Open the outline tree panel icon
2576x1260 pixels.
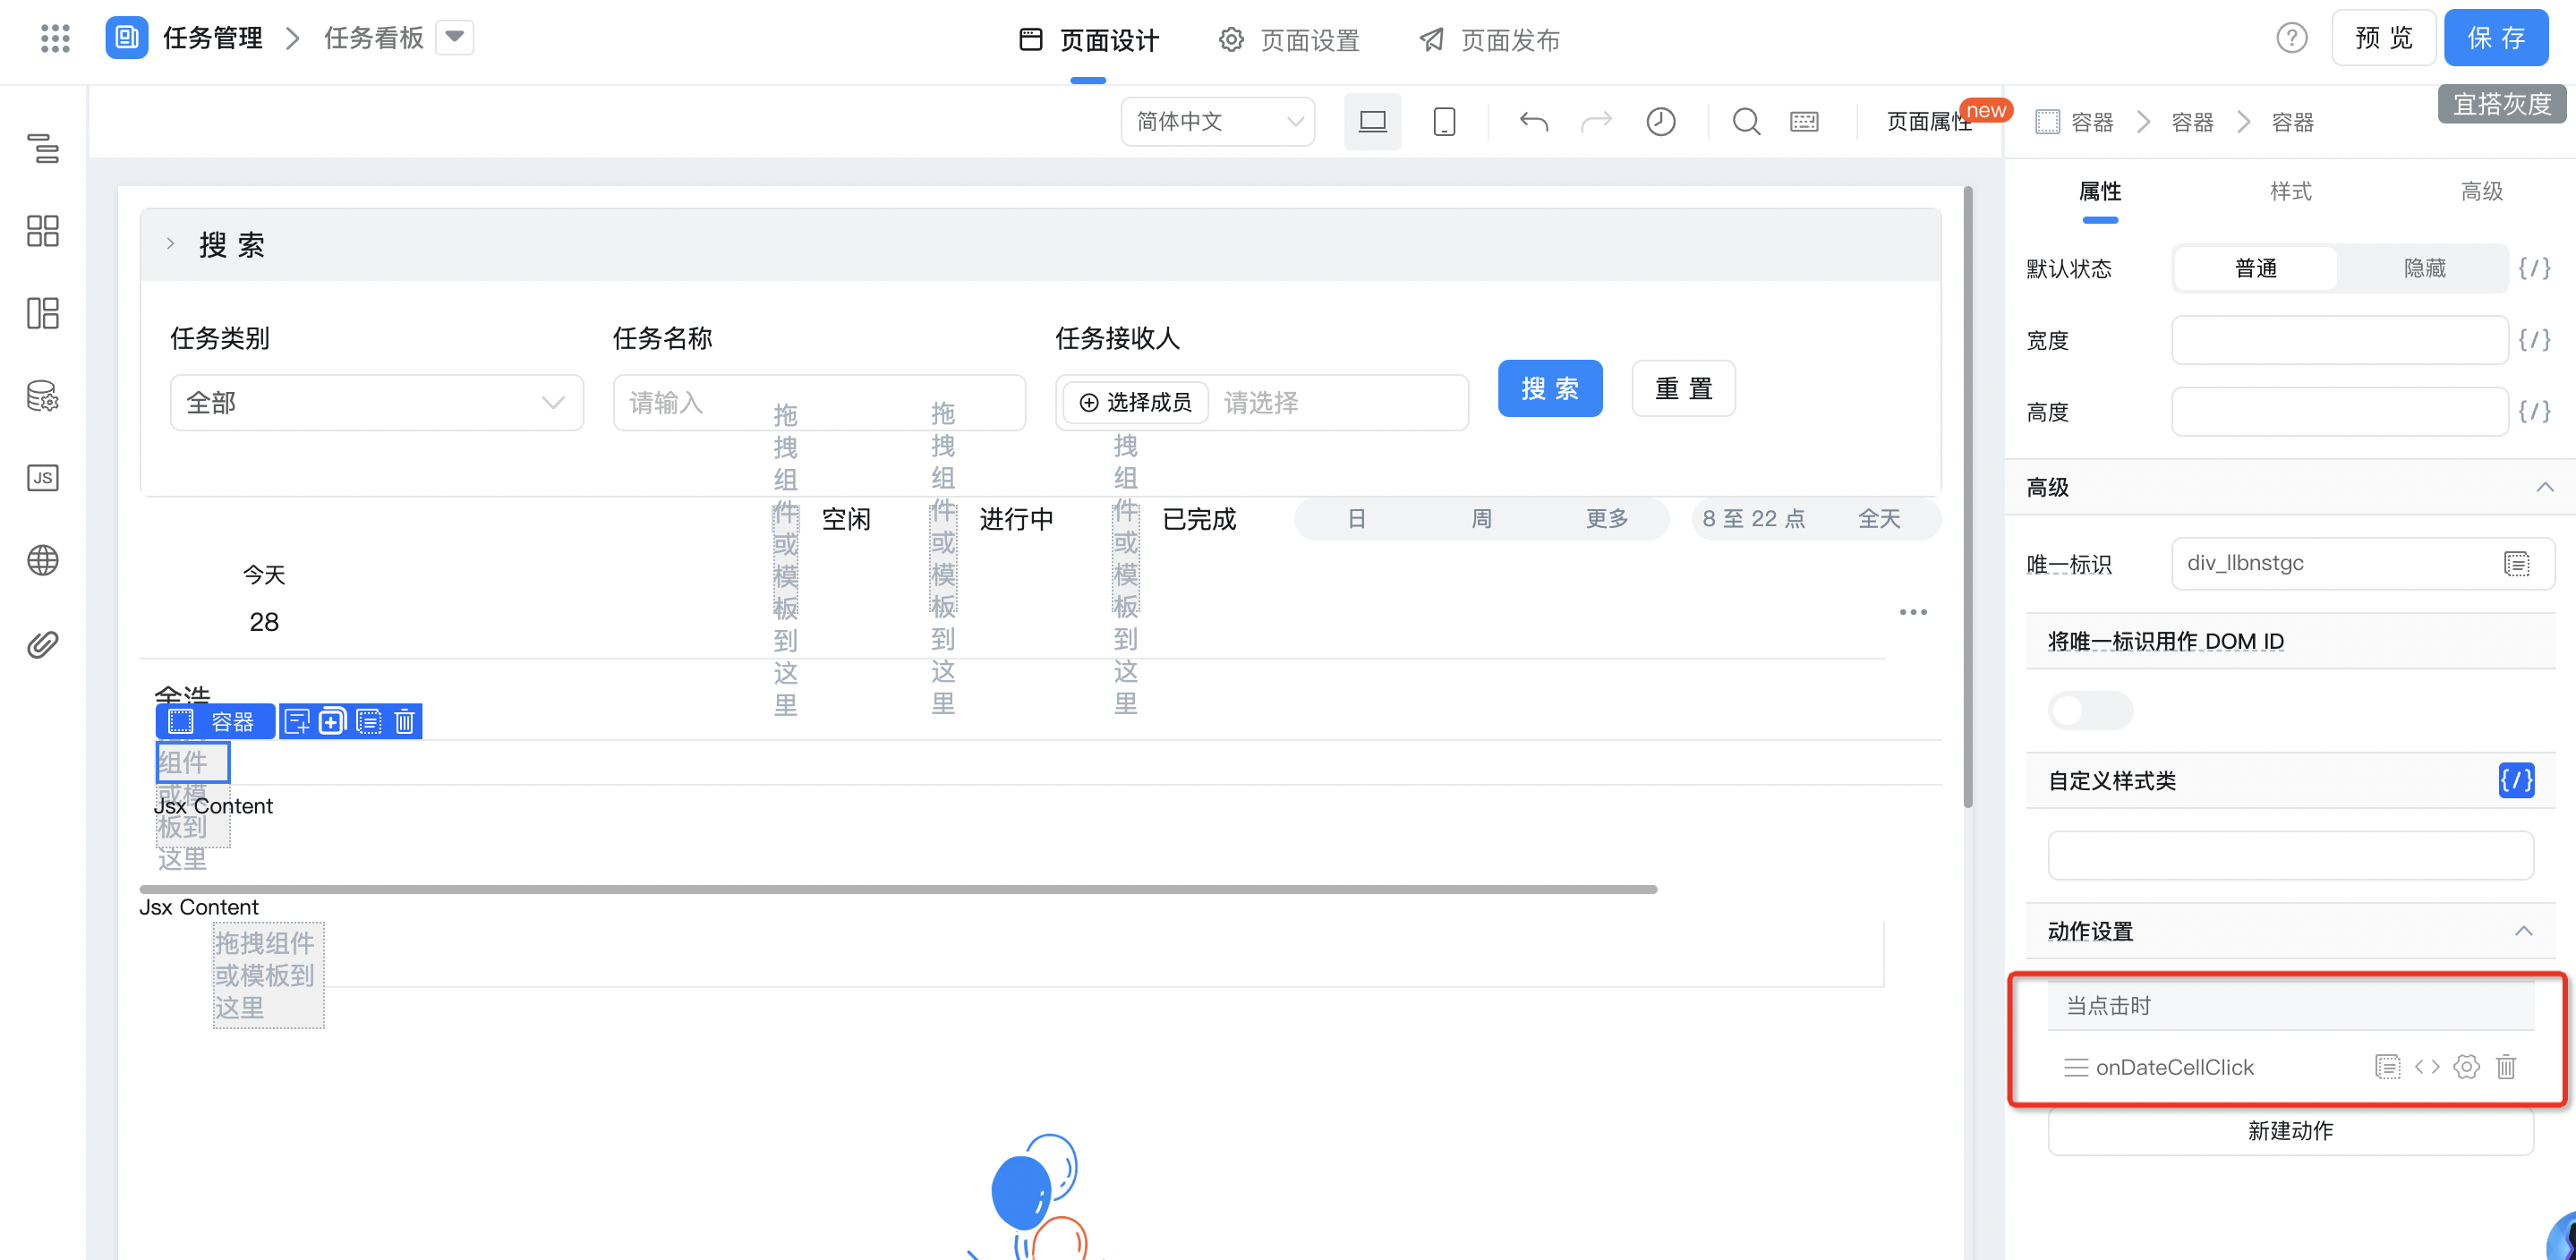pos(43,148)
